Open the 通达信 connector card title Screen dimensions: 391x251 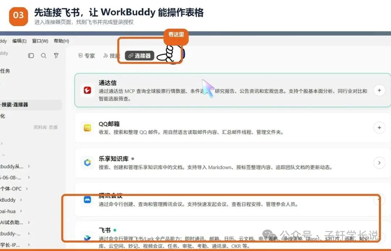click(x=108, y=83)
